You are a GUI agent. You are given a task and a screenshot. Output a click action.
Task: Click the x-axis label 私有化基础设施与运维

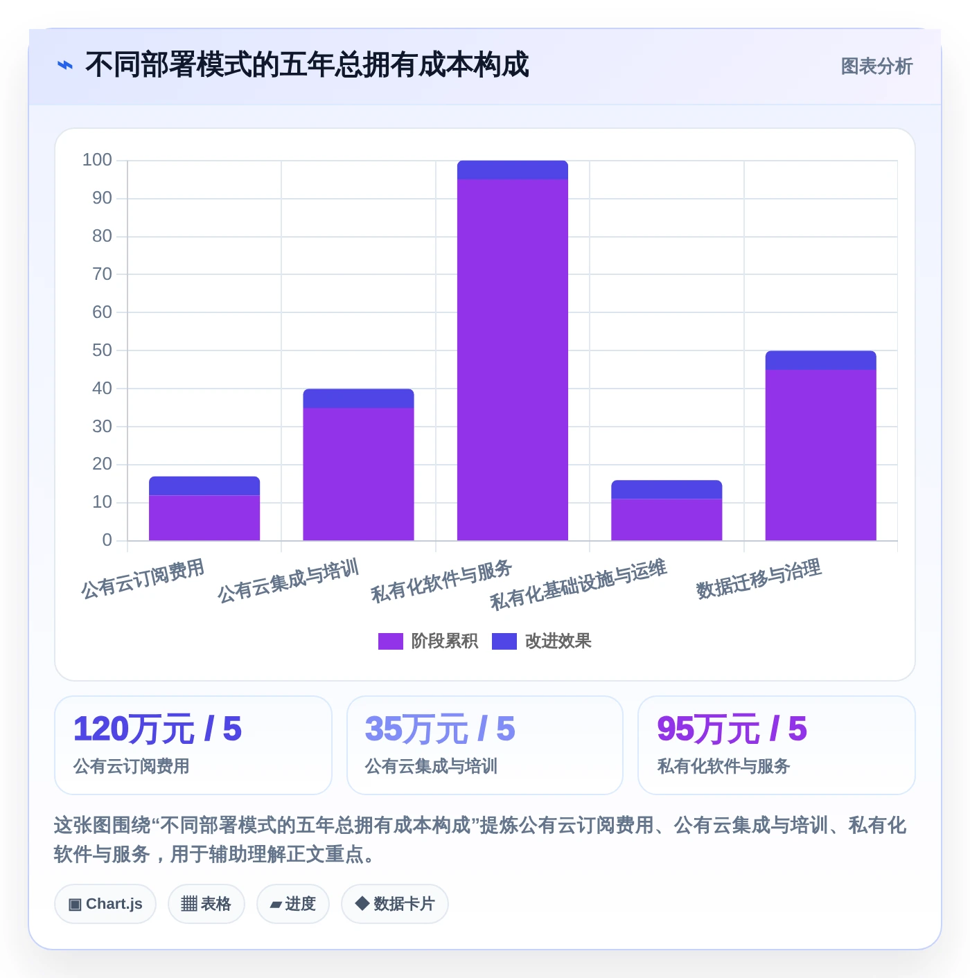579,585
